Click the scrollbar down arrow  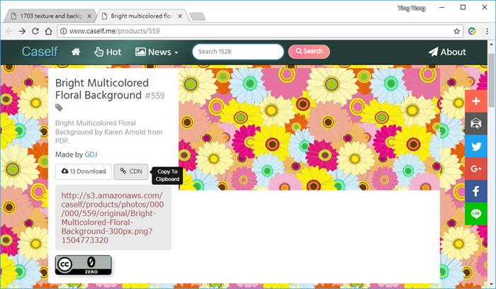[491, 285]
